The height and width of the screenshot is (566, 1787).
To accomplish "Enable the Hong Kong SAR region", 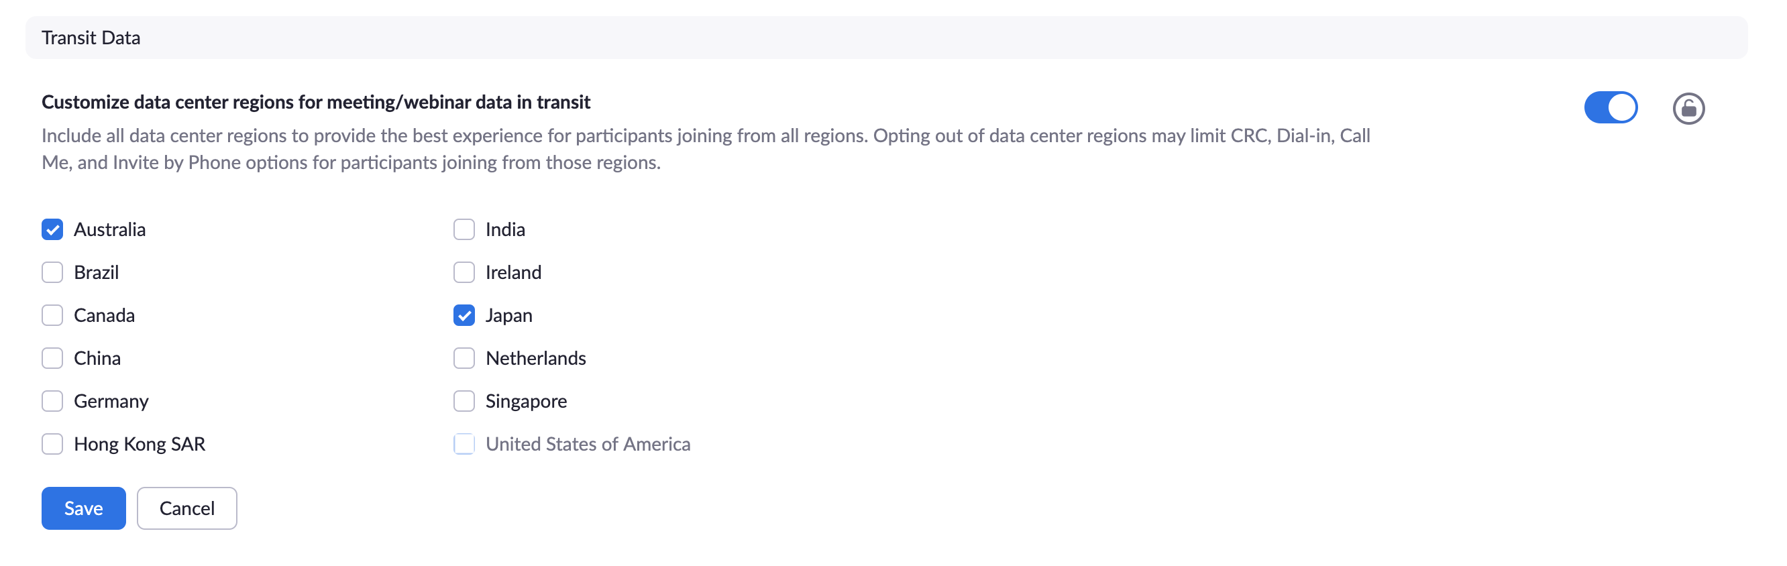I will coord(52,445).
